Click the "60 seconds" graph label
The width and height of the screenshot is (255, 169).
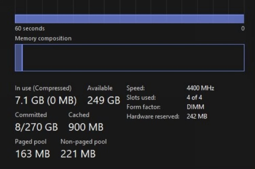click(30, 29)
